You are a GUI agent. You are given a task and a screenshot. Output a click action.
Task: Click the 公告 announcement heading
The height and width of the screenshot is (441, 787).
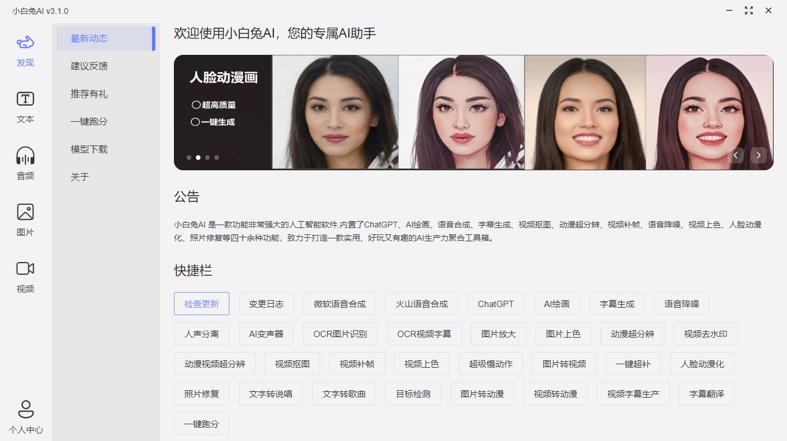187,197
